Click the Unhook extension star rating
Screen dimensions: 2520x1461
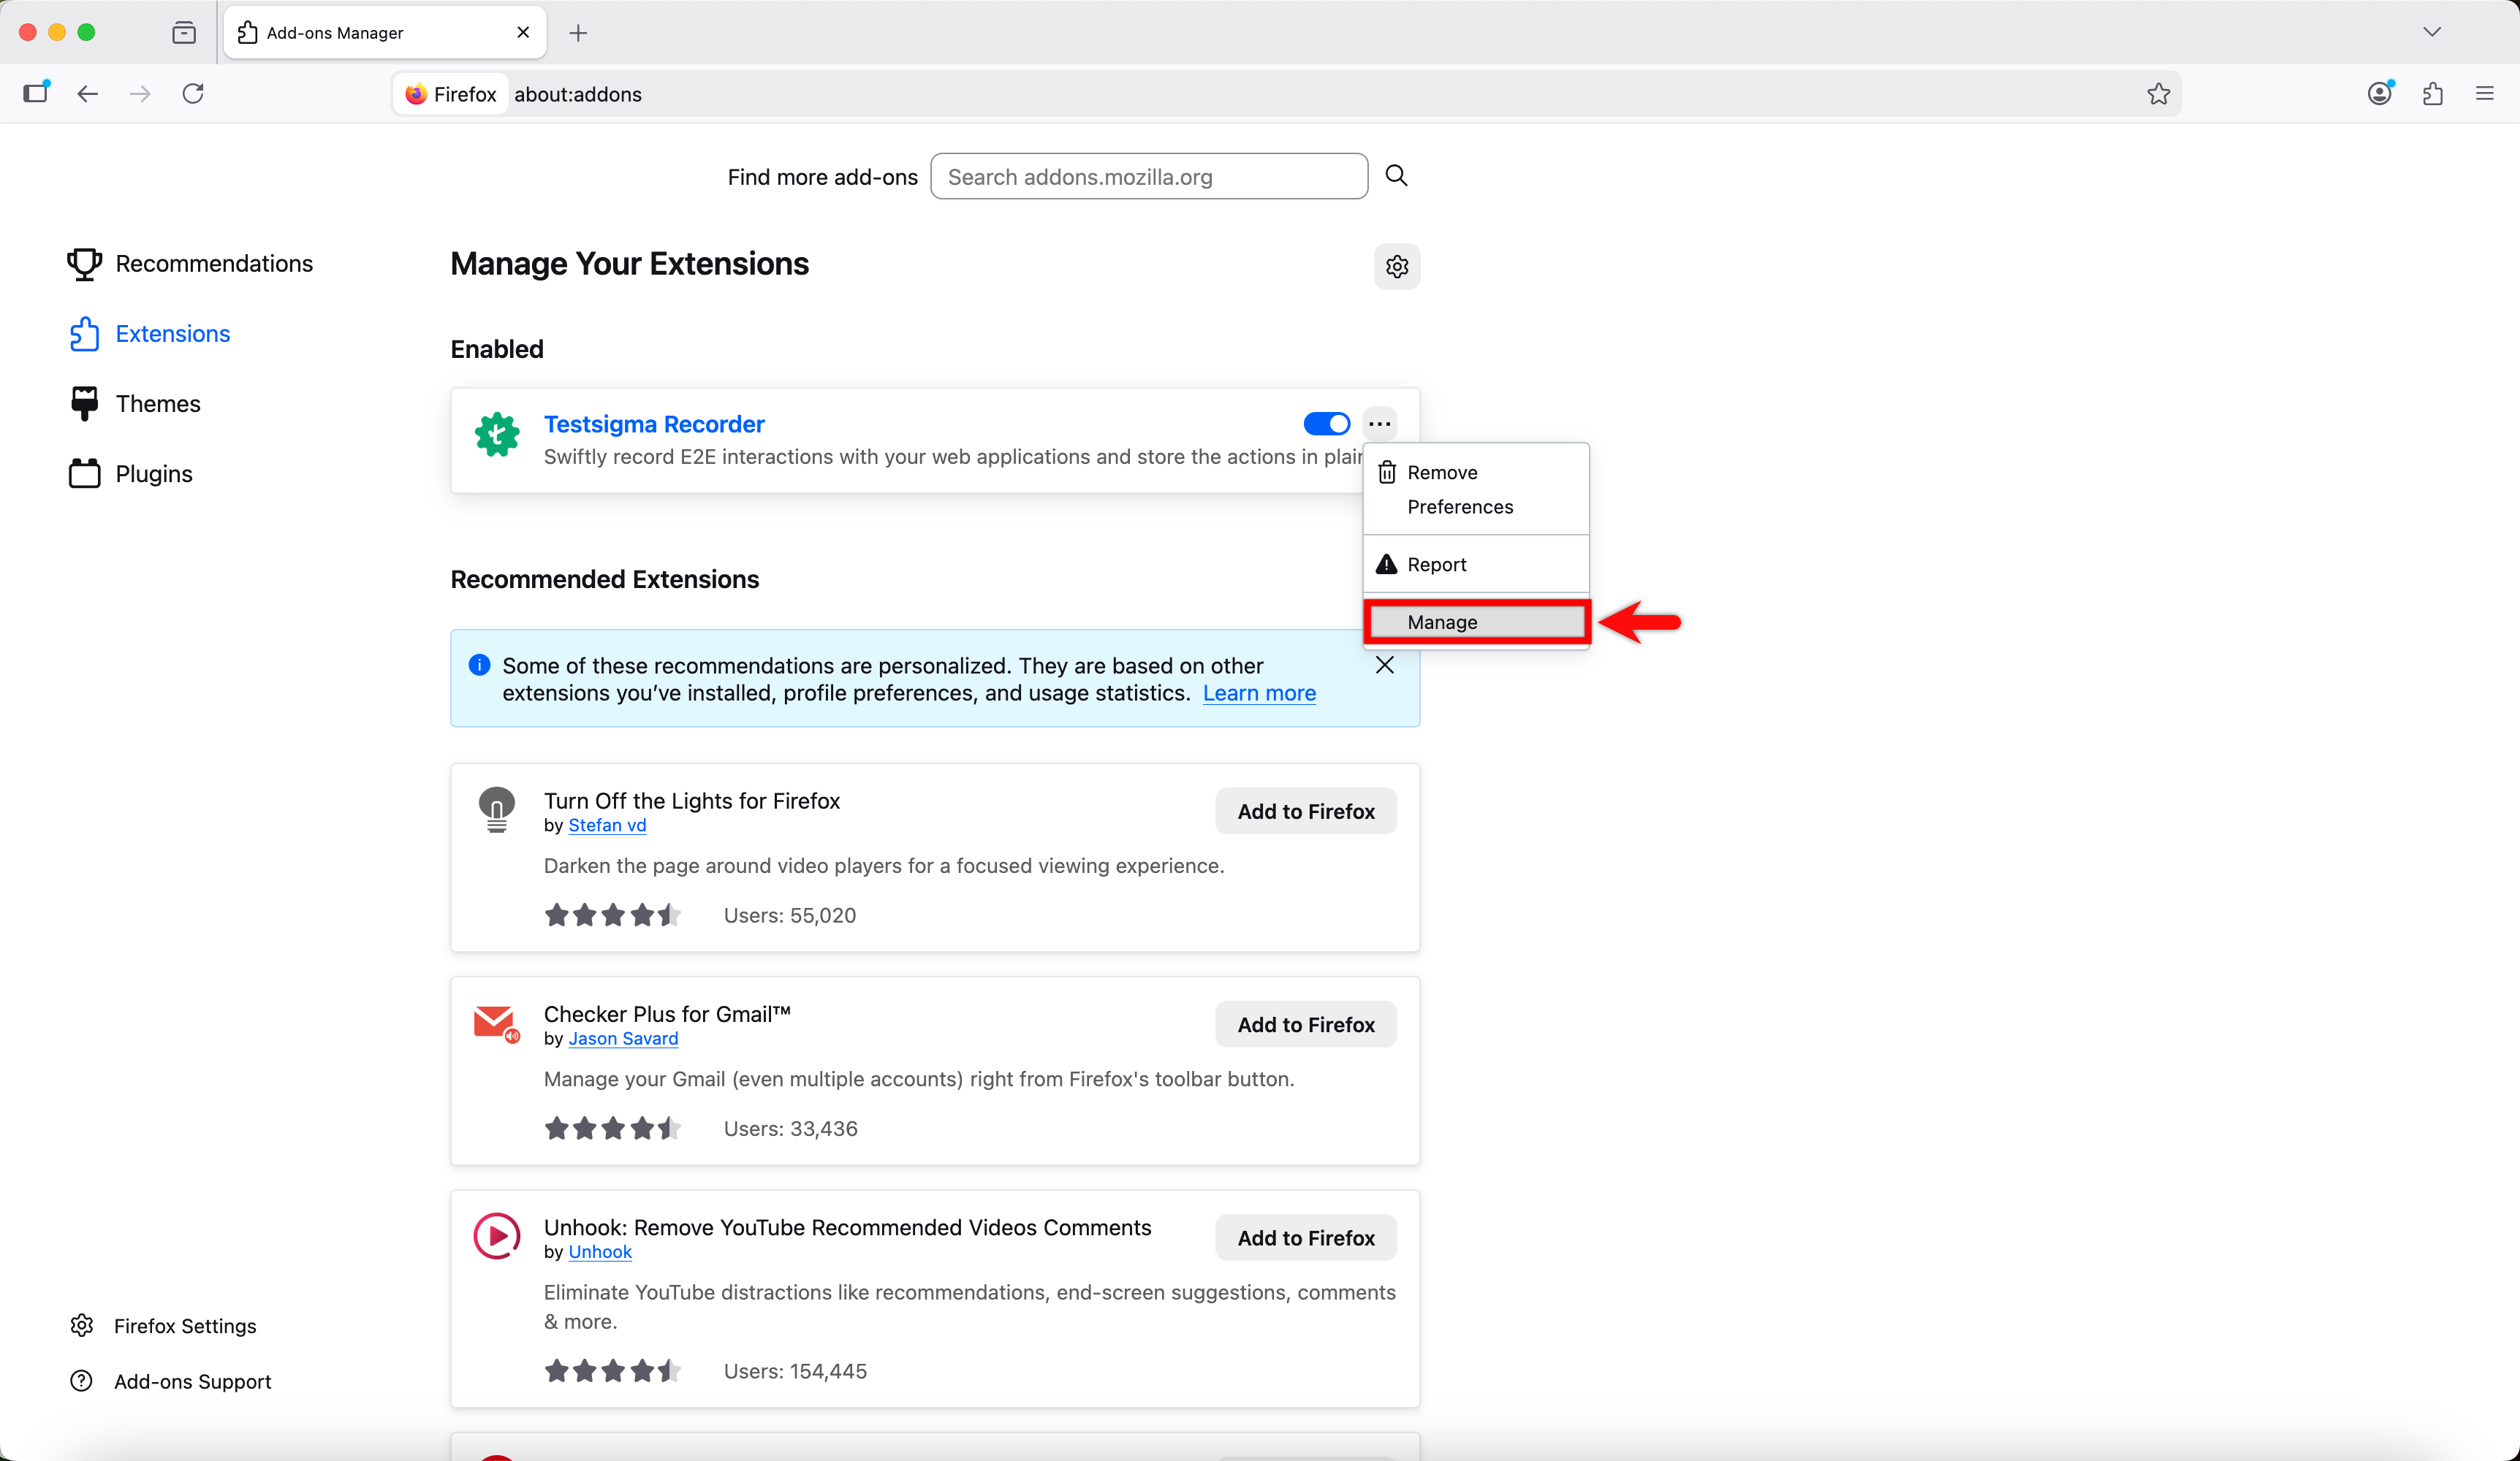click(x=613, y=1371)
